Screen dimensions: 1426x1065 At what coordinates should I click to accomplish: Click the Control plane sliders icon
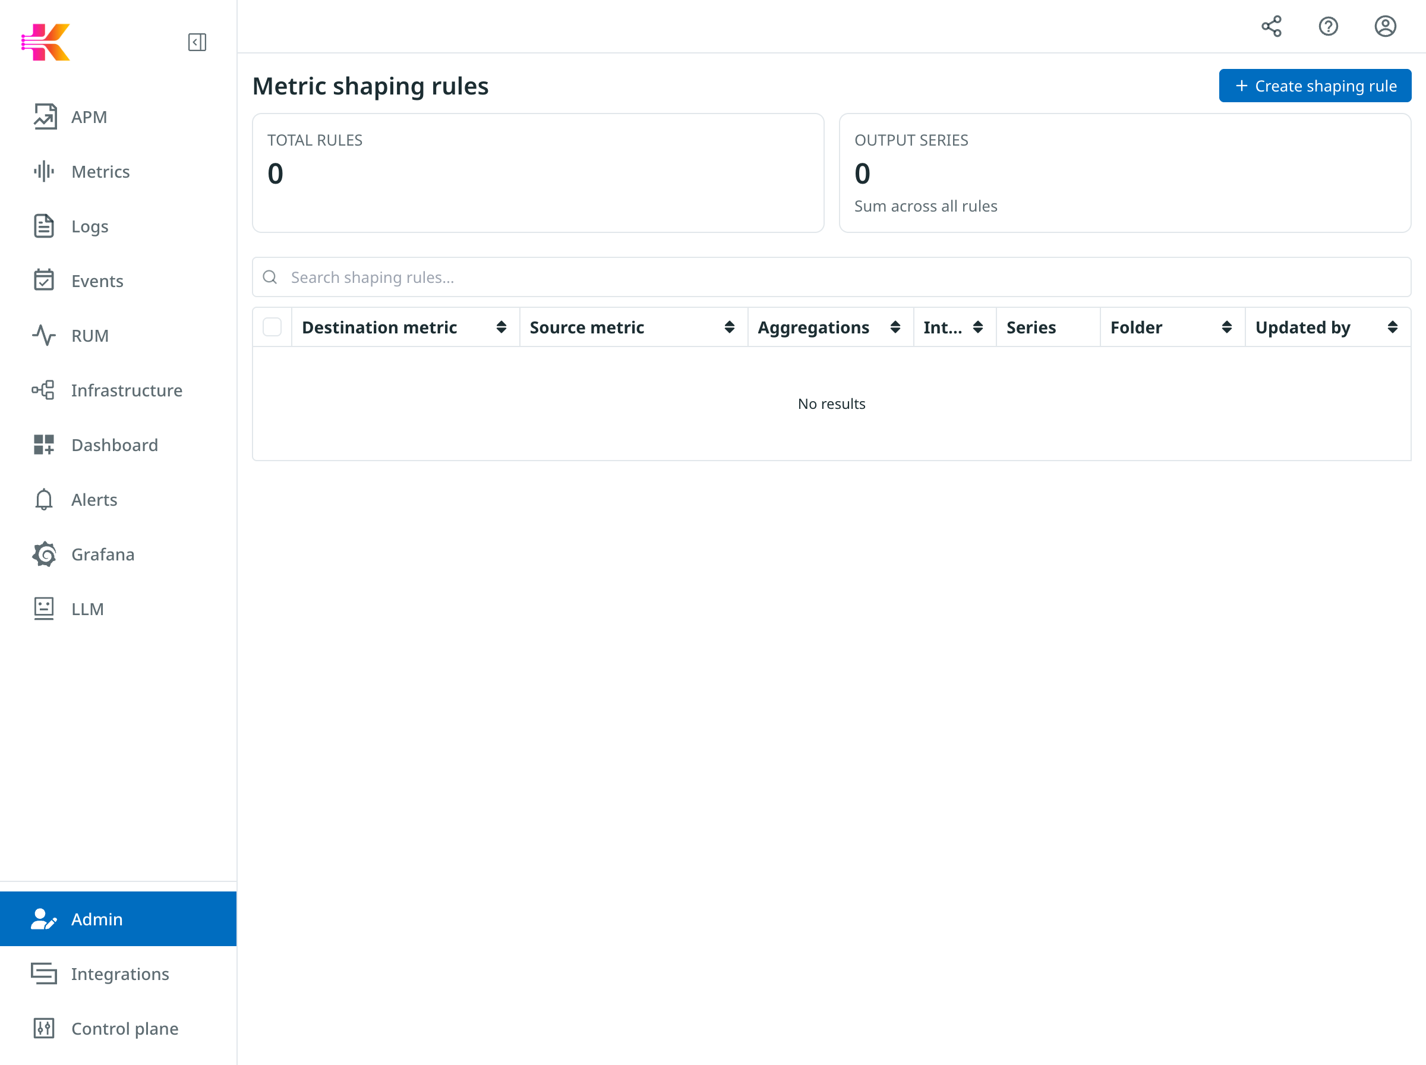tap(44, 1028)
